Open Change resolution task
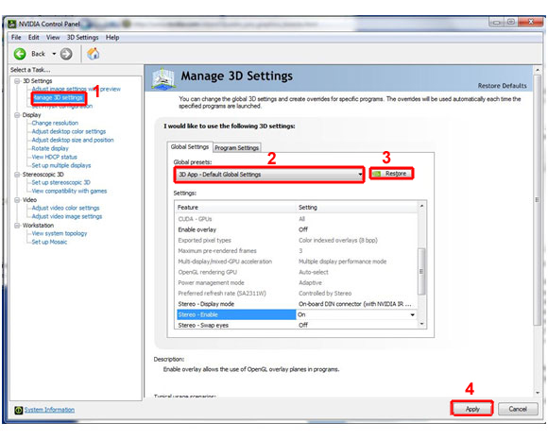This screenshot has width=548, height=439. [x=55, y=123]
